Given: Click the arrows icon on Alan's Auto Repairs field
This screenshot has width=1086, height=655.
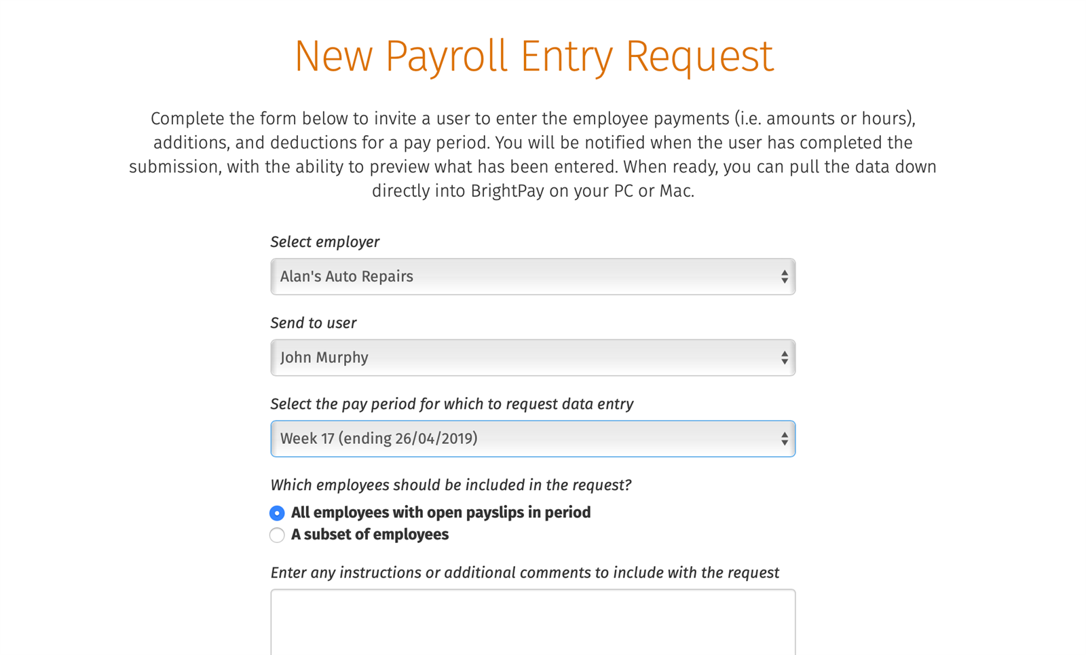Looking at the screenshot, I should click(x=784, y=276).
